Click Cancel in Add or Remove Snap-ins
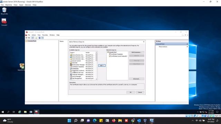221x124 pixels. (140, 92)
